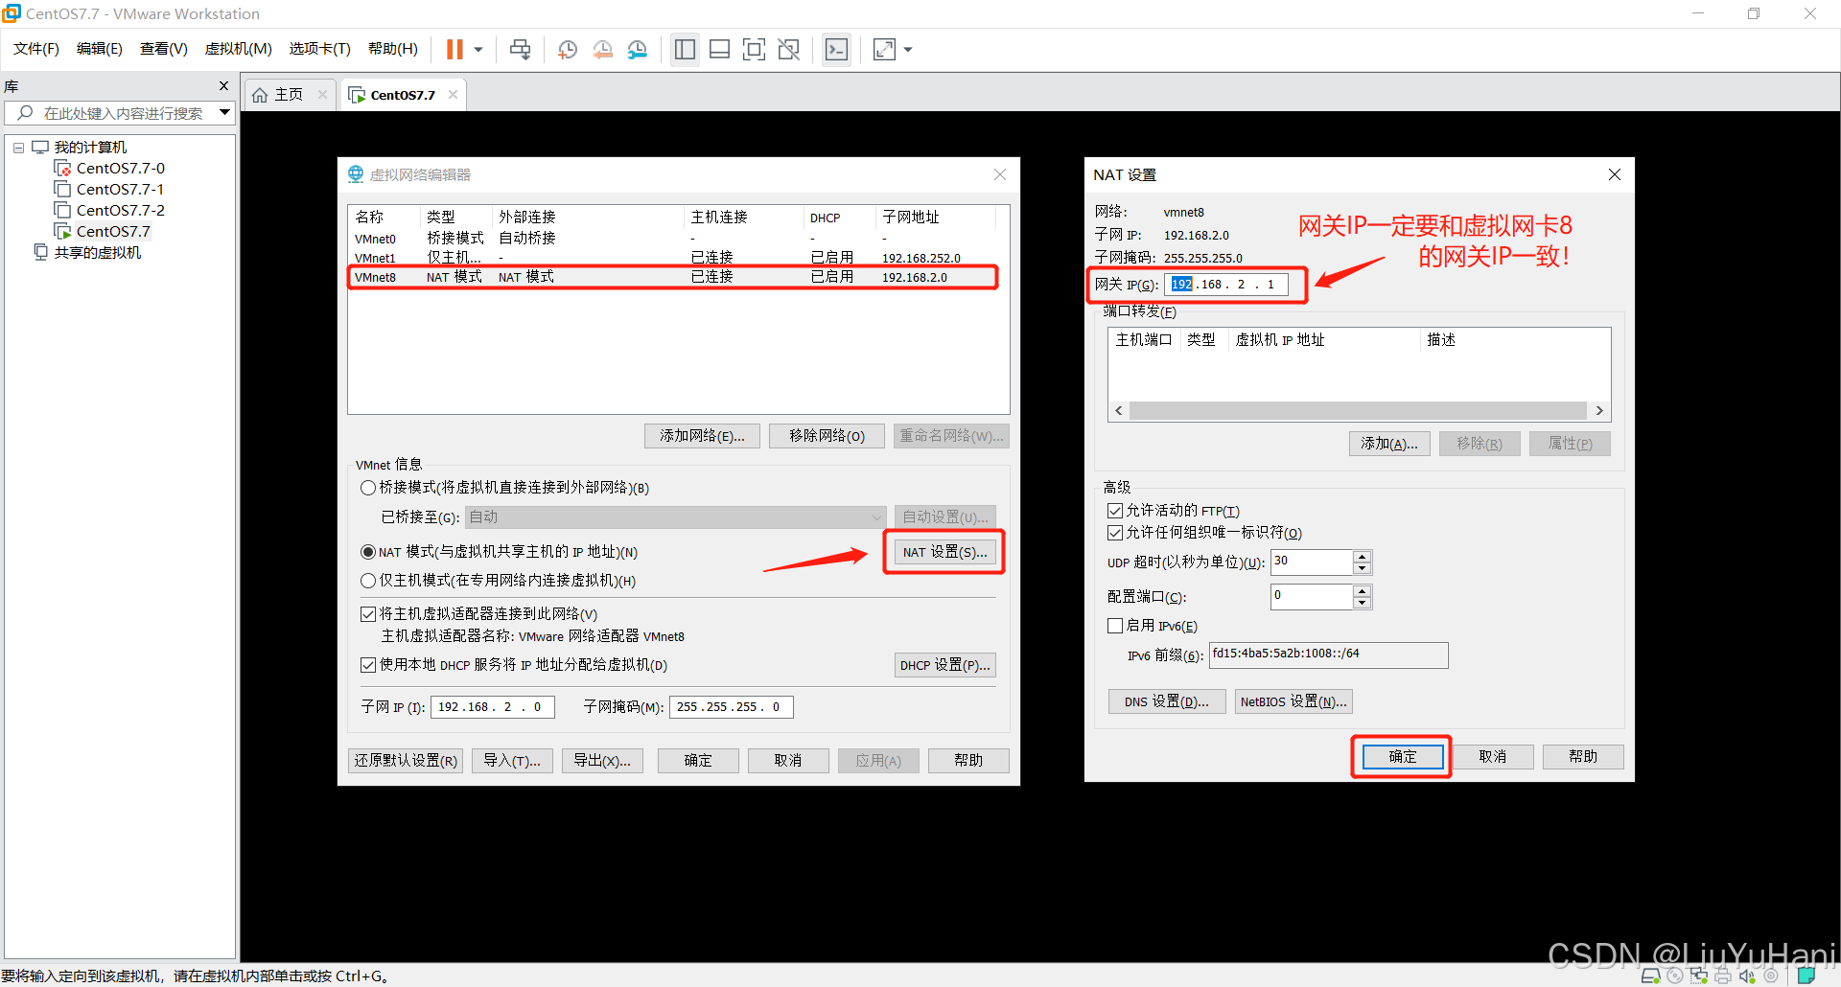Screen dimensions: 1841x987
Task: Click the CD/DVD drive status bar icon
Action: tap(1675, 976)
